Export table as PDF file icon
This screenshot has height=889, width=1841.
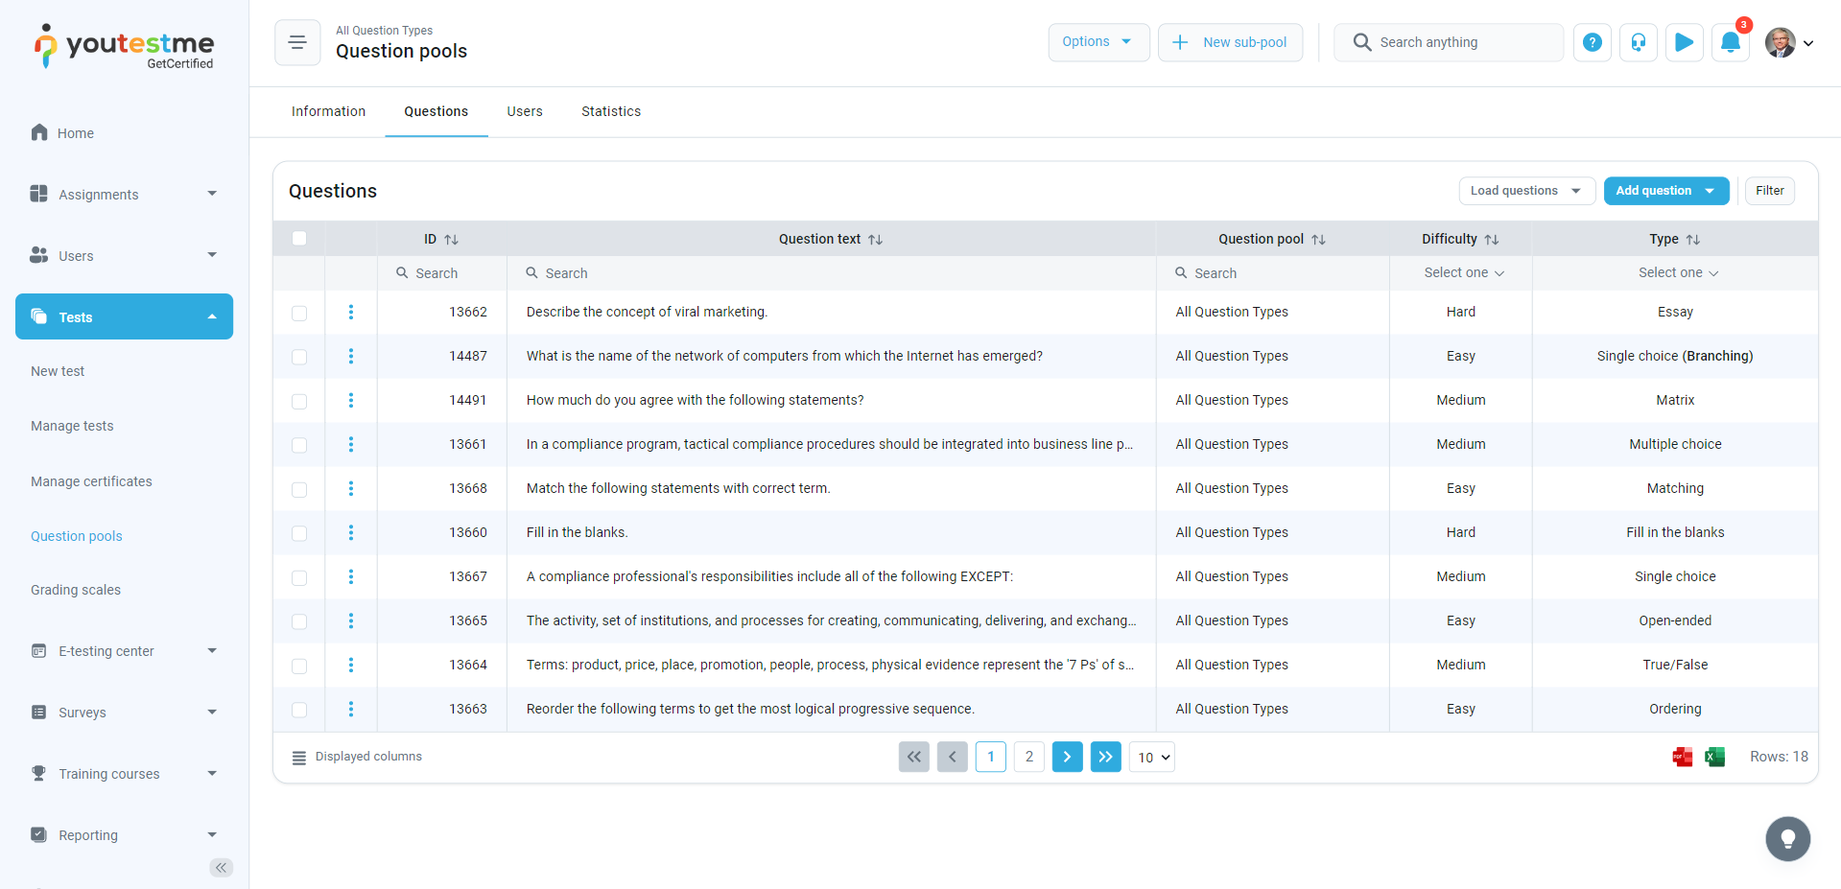coord(1682,757)
